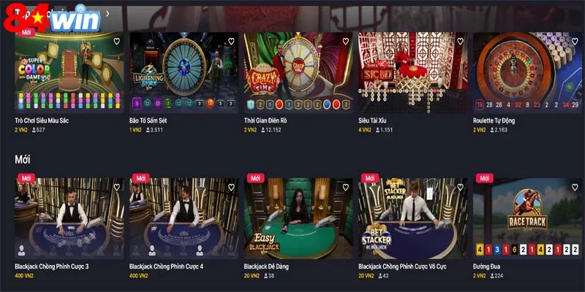Toggle heart on Bão Tố Sấm Sét
This screenshot has width=585, height=292.
click(x=231, y=42)
